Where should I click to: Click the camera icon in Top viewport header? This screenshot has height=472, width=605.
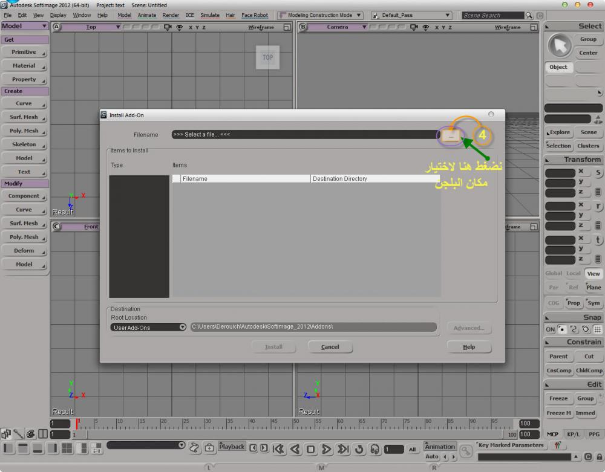coord(168,27)
